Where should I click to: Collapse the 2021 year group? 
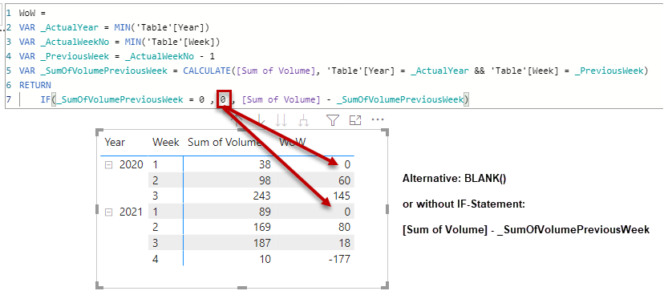pos(108,212)
